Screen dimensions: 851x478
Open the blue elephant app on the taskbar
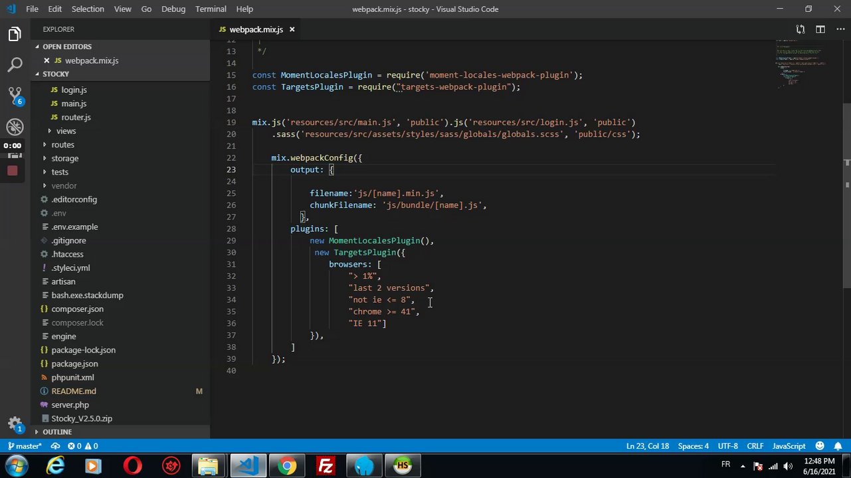(x=364, y=466)
